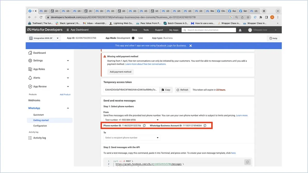
Task: Open the App Dashboard hamburger menu
Action: [68, 30]
